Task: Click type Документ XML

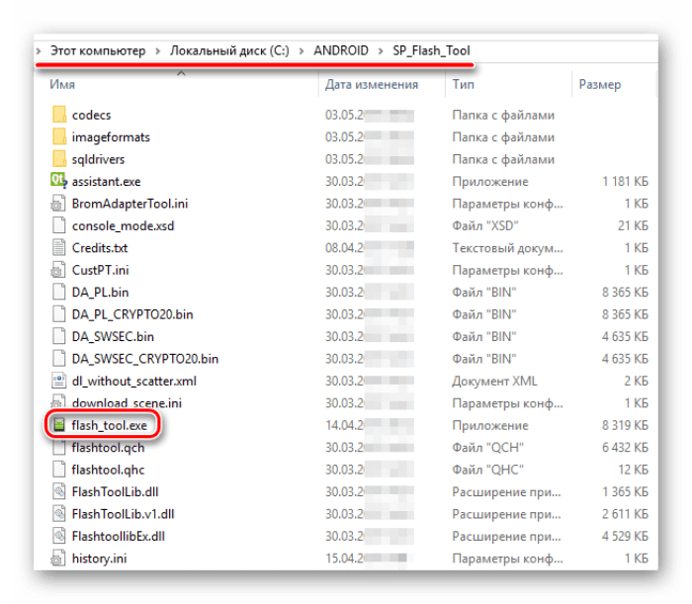Action: click(494, 381)
